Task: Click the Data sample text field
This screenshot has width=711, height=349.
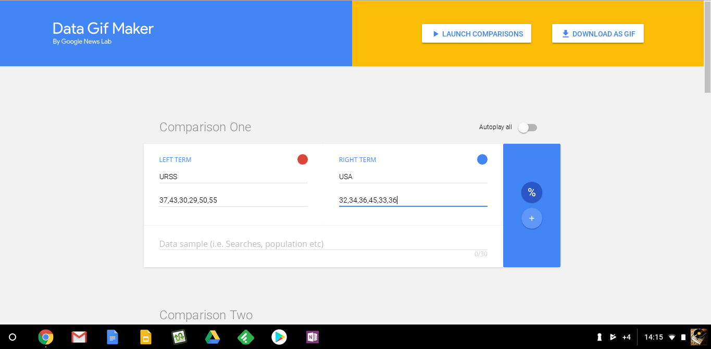Action: 323,244
